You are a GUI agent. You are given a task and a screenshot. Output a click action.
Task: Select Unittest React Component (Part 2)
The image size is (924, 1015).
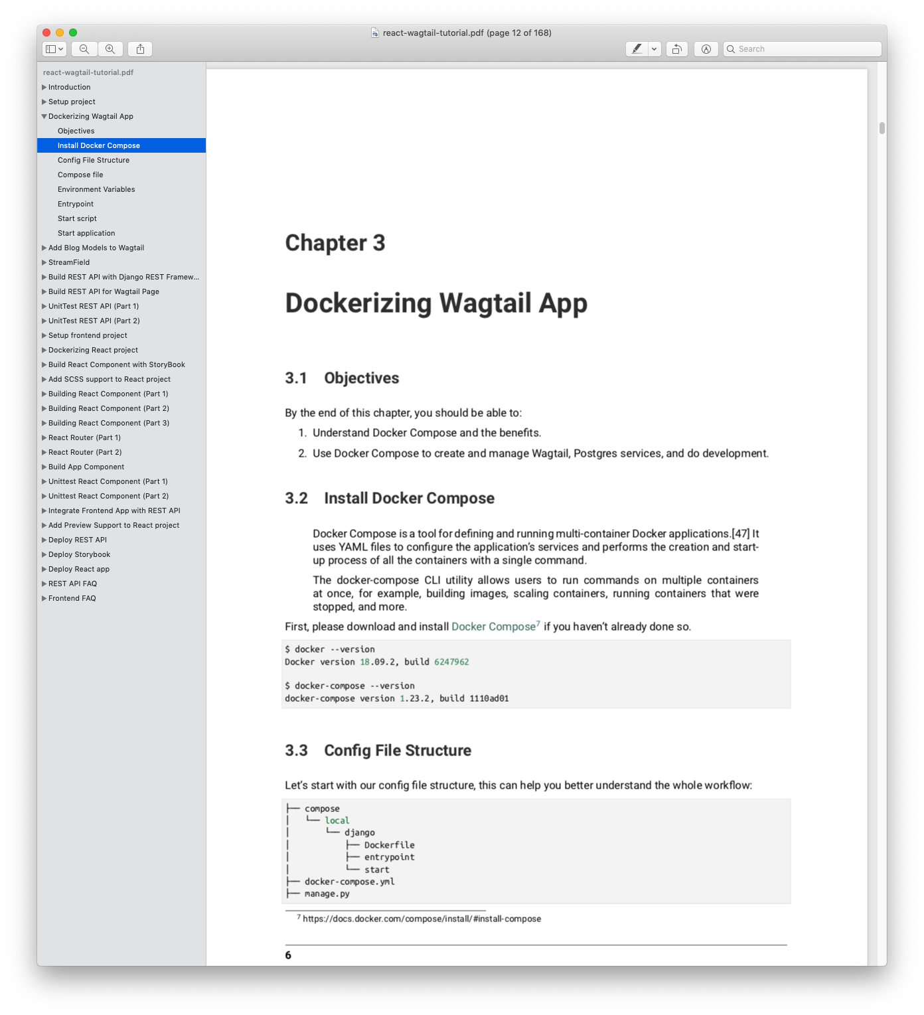(121, 496)
